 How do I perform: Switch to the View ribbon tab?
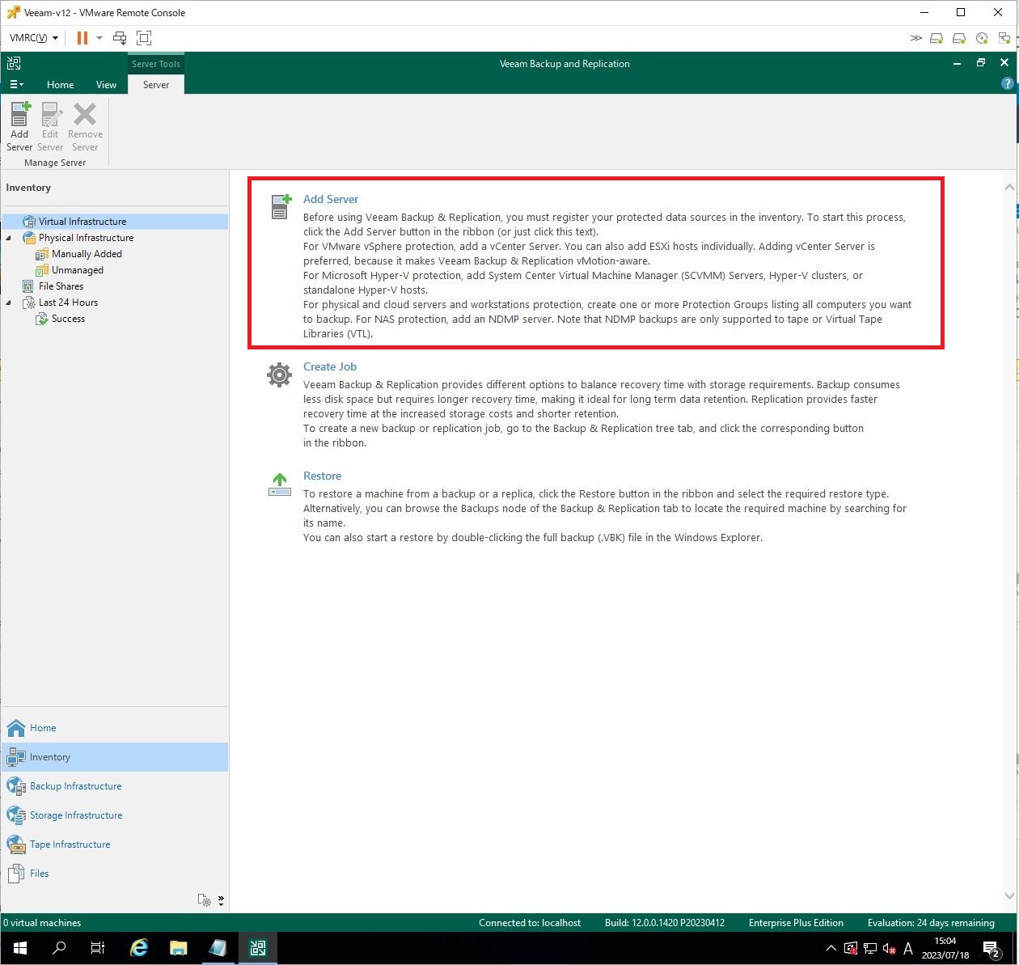click(106, 84)
